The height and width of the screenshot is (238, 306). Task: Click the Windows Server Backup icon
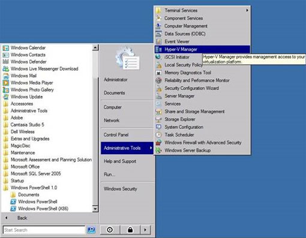[x=158, y=150]
